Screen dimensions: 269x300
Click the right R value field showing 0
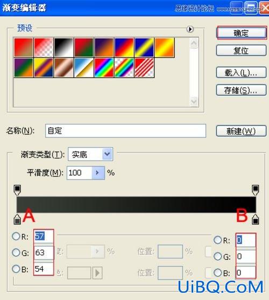(x=246, y=240)
